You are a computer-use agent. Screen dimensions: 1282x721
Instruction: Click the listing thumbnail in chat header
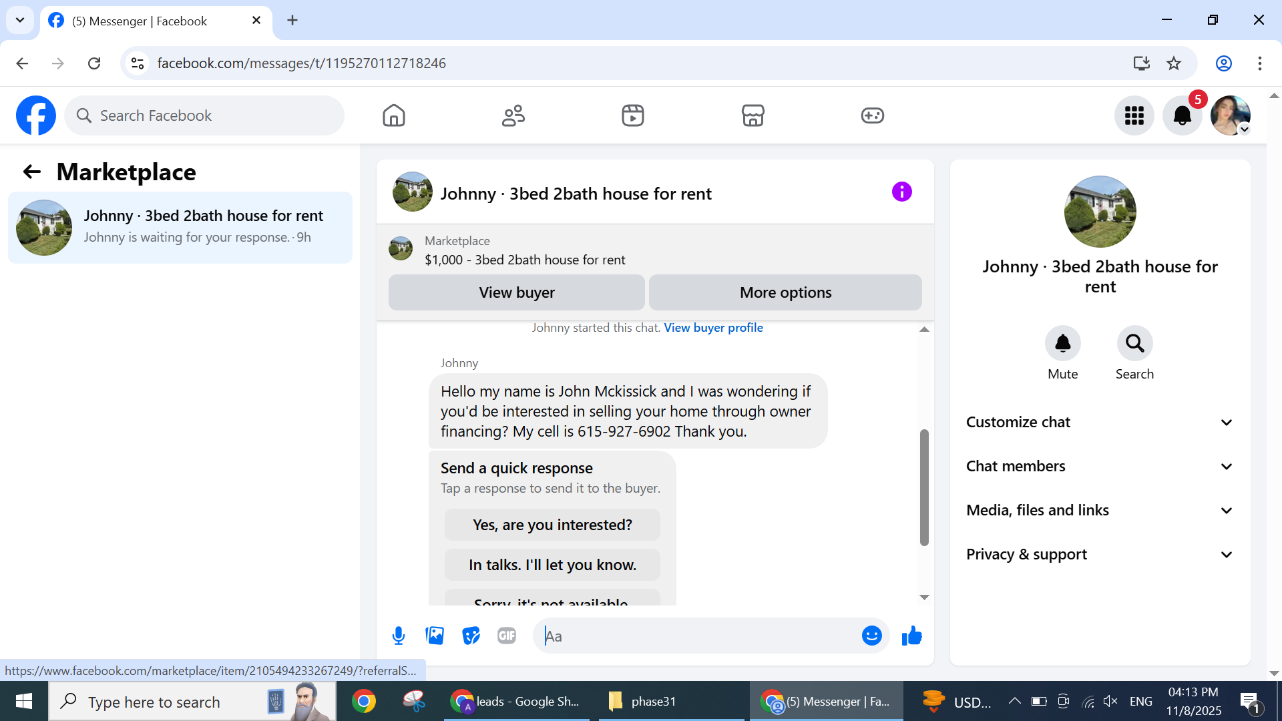click(x=413, y=192)
